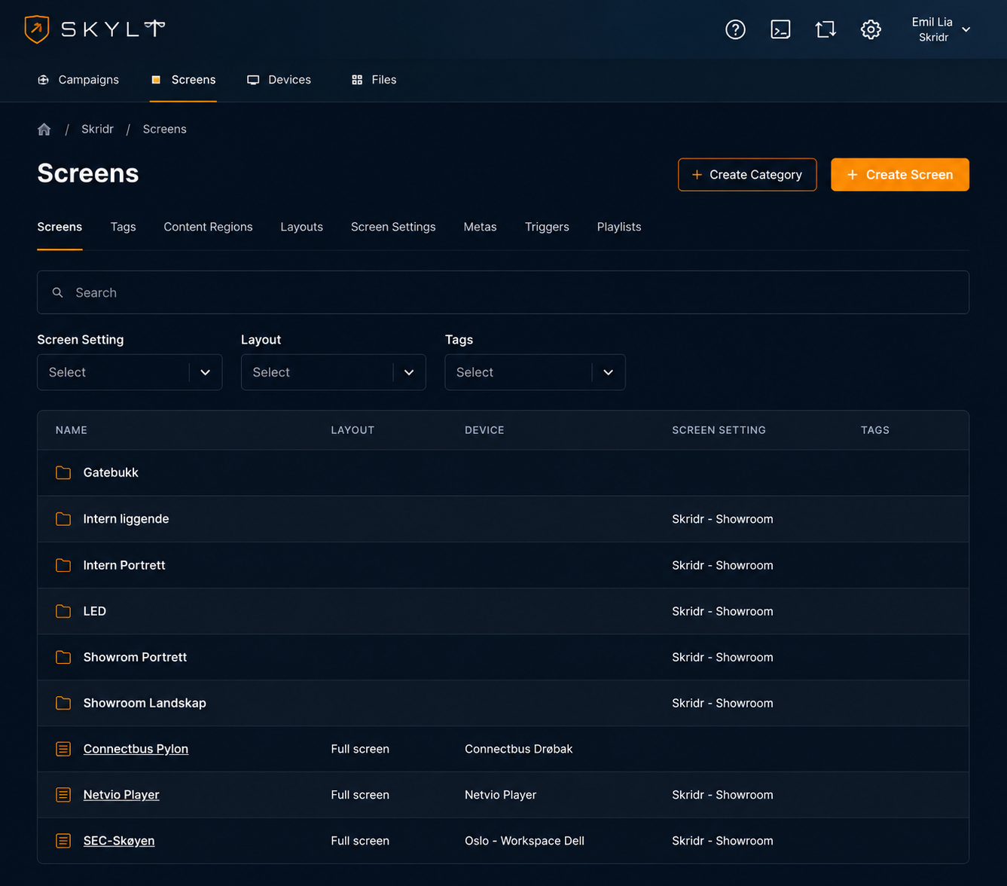1007x886 pixels.
Task: Open the Connectbus Pylon link
Action: pos(136,749)
